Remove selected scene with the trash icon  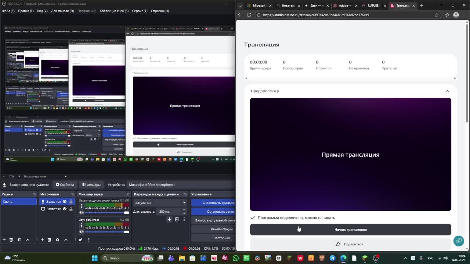[11, 240]
